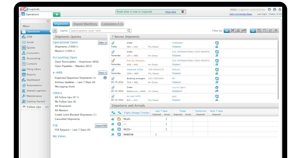This screenshot has height=158, width=301.
Task: Collapse the side menu with double chevron
Action: tap(48, 21)
